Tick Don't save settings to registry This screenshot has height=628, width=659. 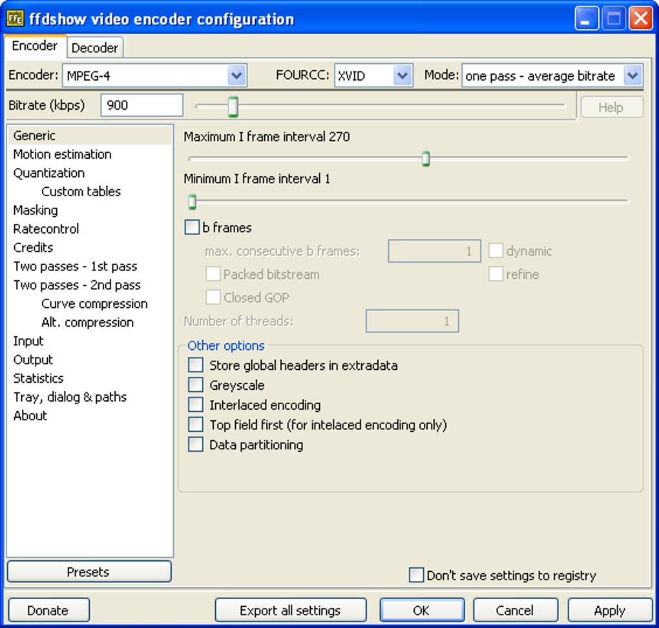tap(416, 575)
